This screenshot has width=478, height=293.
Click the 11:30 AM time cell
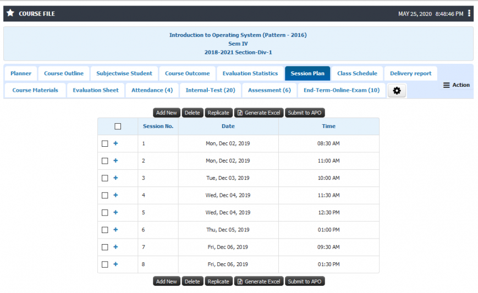(x=328, y=195)
